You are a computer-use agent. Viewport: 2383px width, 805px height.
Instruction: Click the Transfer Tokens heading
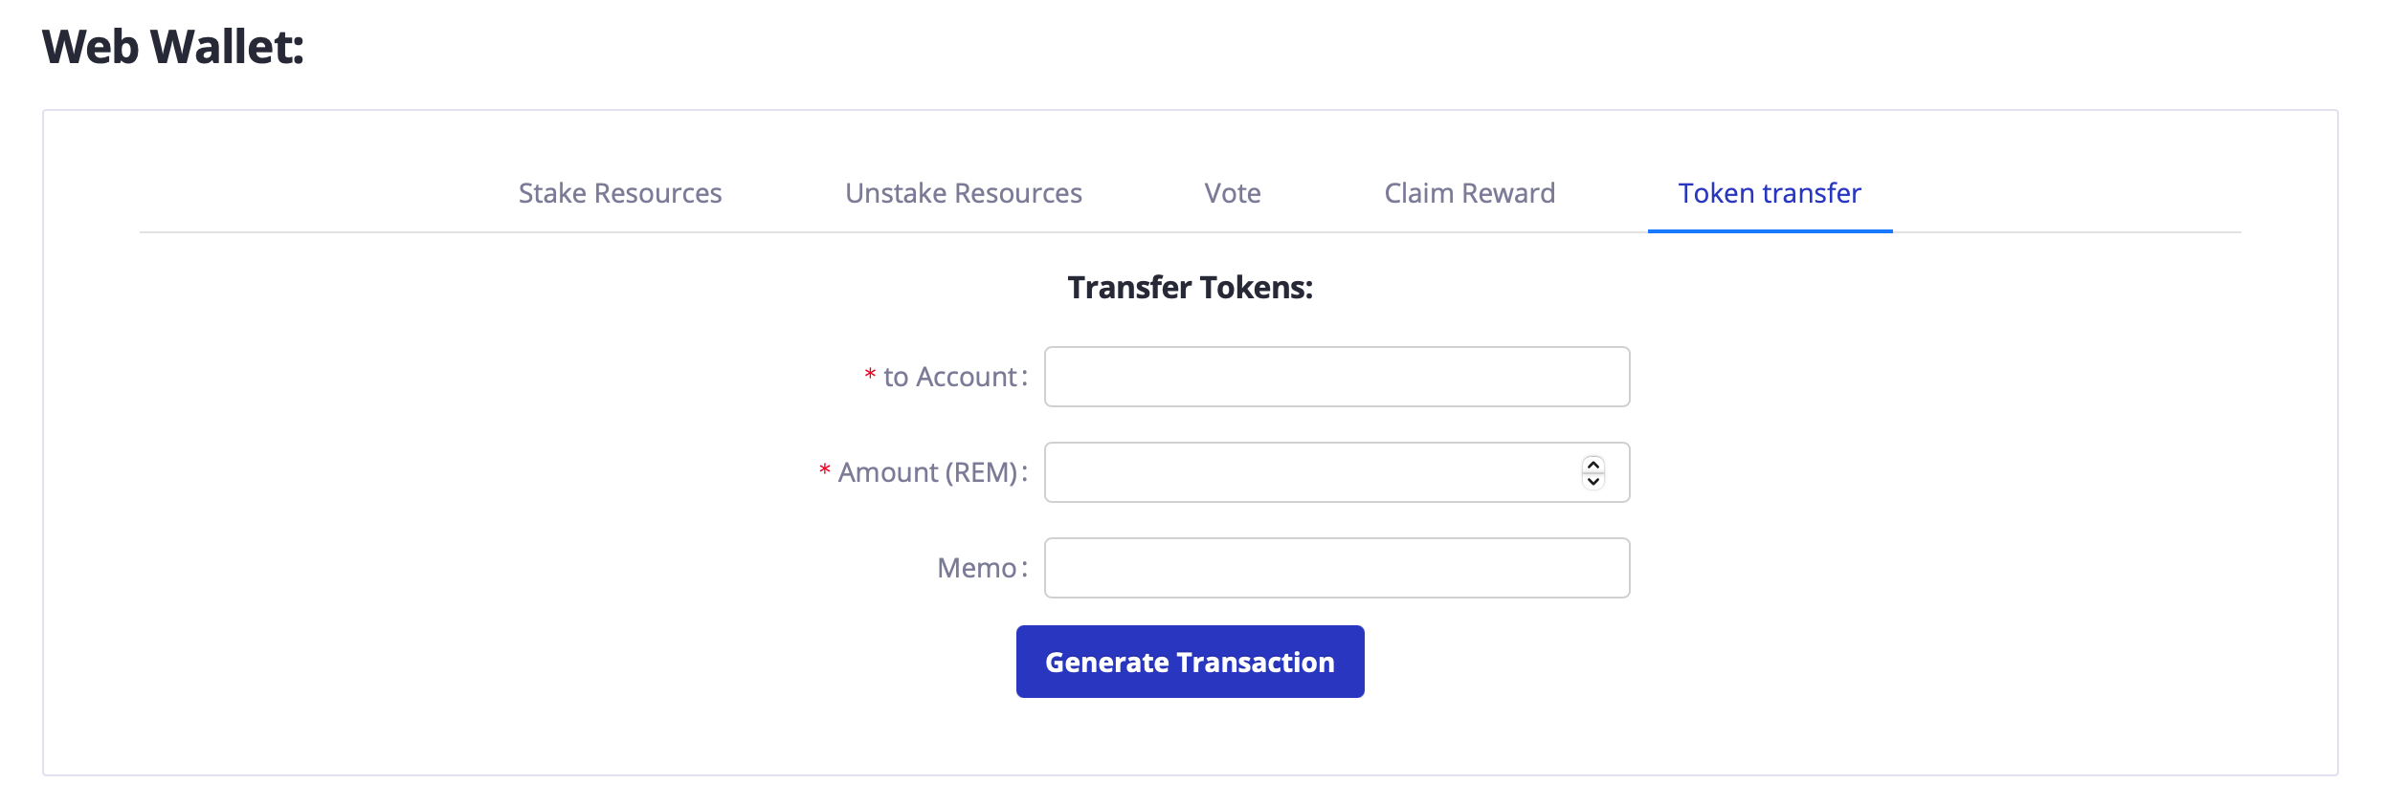1190,287
